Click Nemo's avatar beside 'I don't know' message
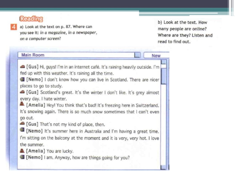The width and height of the screenshot is (235, 176). [x=22, y=79]
